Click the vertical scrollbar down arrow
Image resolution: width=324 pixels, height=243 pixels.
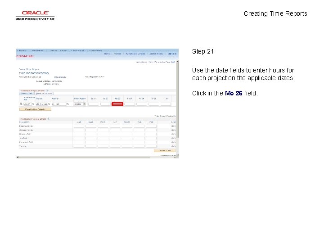pyautogui.click(x=177, y=155)
